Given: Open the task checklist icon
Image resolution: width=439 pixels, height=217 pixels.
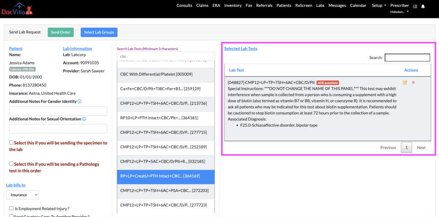Looking at the screenshot, I should coord(415,6).
